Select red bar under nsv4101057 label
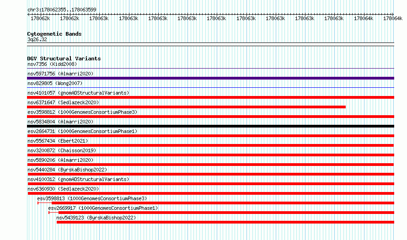Image resolution: width=407 pixels, height=240 pixels. point(210,97)
